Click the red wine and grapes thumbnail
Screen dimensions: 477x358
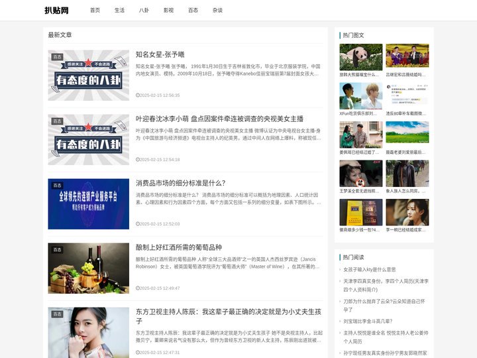(89, 268)
